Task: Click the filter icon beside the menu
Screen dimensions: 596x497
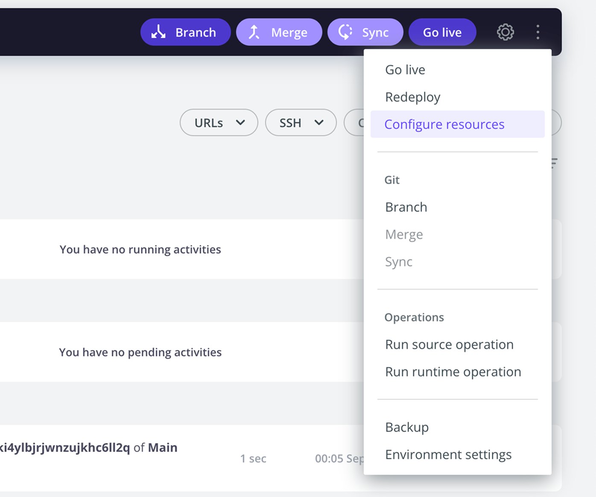Action: (555, 163)
